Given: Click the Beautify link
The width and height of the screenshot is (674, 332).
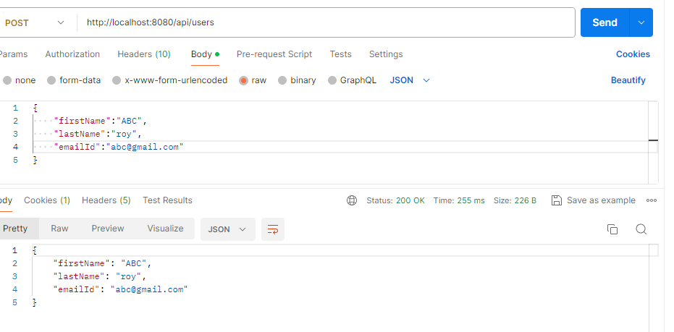Looking at the screenshot, I should click(x=628, y=80).
